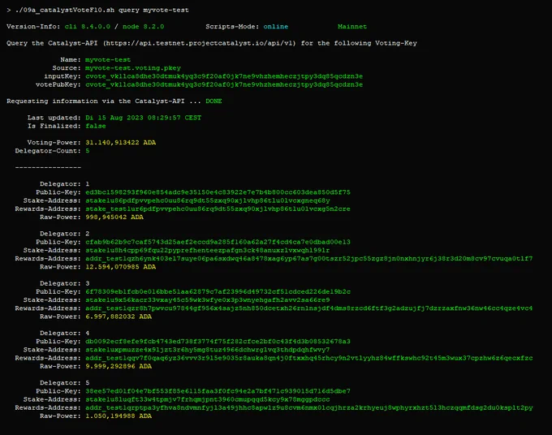
Task: Click the inputKey cvote_vk value
Action: pyautogui.click(x=224, y=76)
